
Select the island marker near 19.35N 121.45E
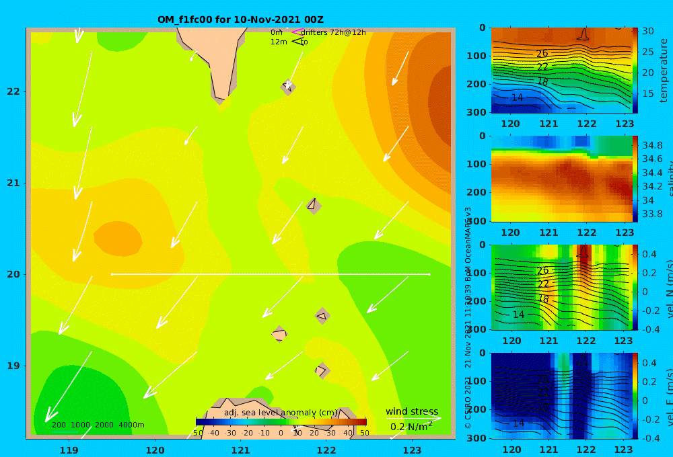pos(279,334)
